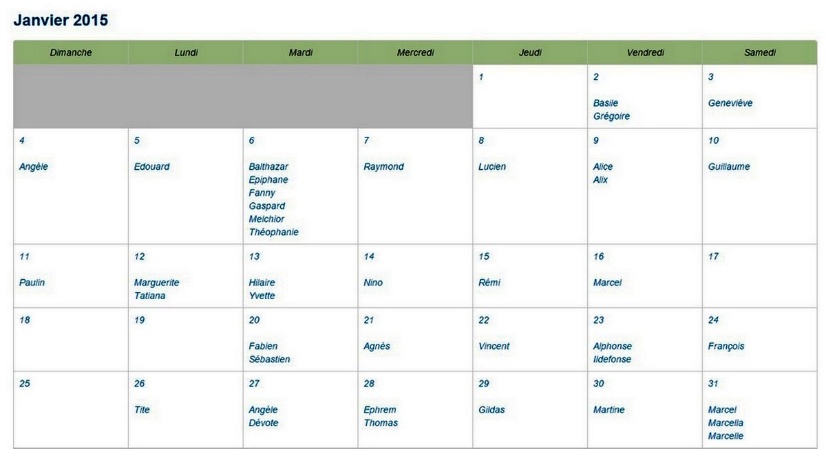The width and height of the screenshot is (826, 449).
Task: Open François on day 24
Action: point(726,346)
